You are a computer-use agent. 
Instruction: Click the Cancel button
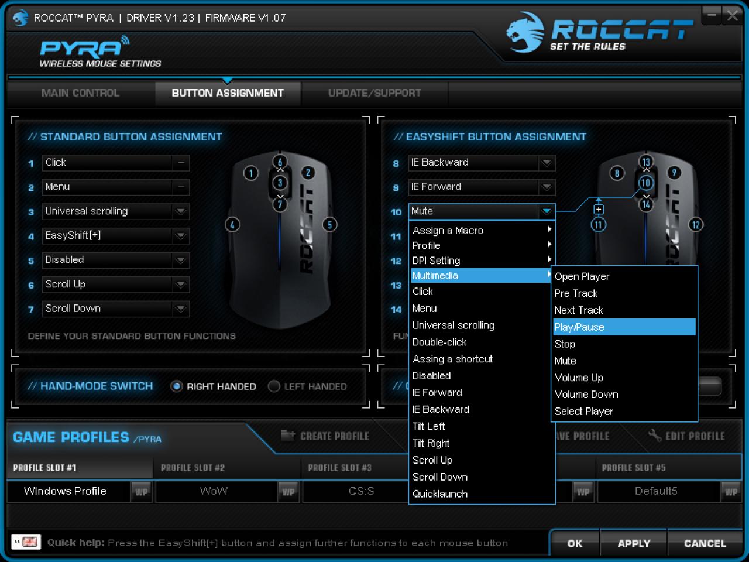(705, 543)
